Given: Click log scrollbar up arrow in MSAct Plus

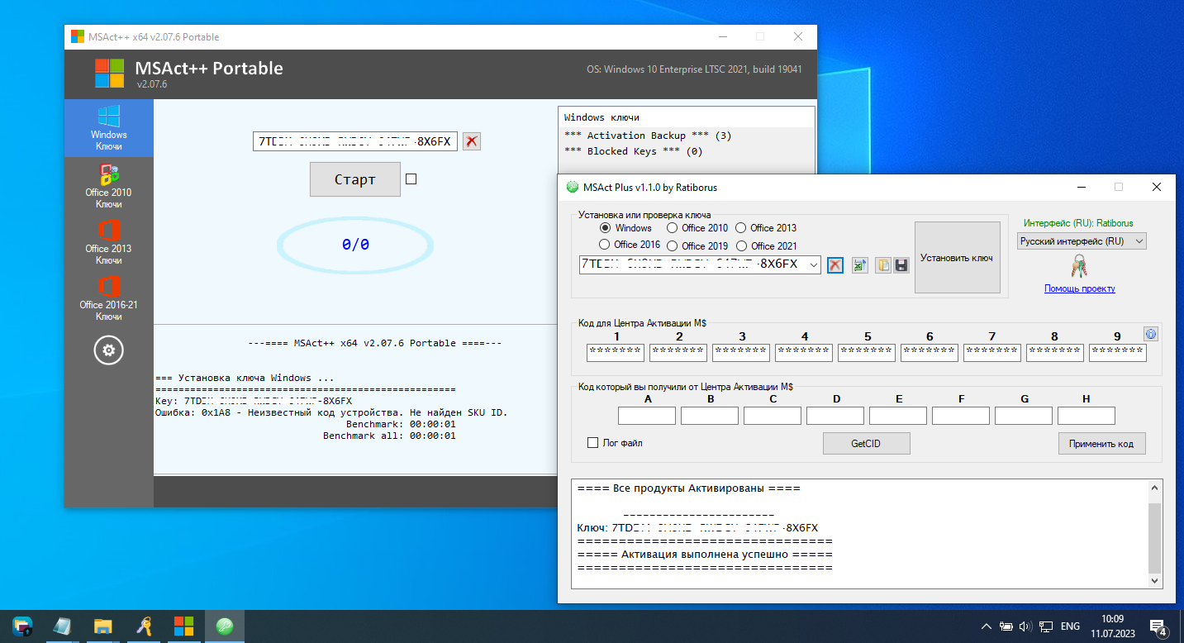Looking at the screenshot, I should pos(1155,488).
